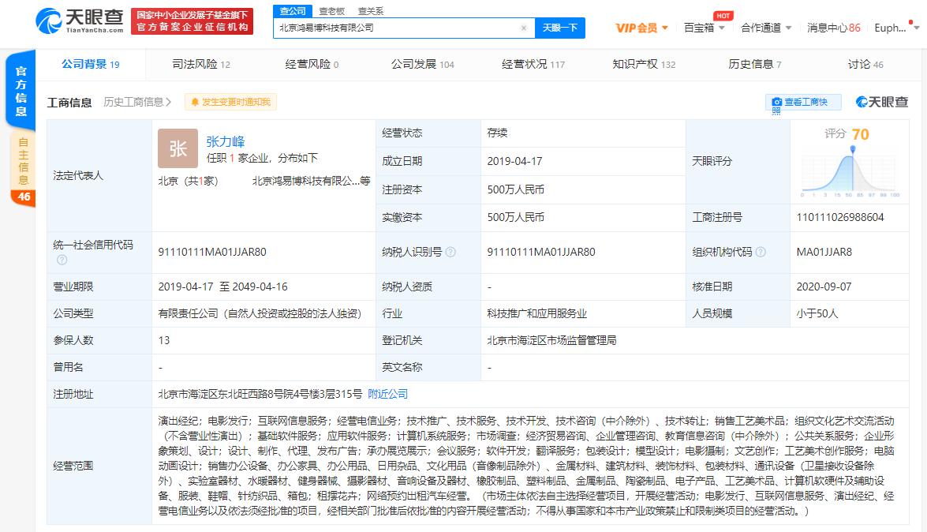Image resolution: width=927 pixels, height=532 pixels.
Task: Expand the VIP会员 dropdown
Action: tap(639, 27)
